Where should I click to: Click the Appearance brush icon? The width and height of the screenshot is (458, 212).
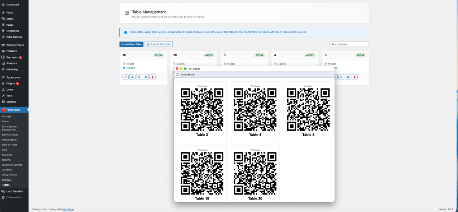coord(3,77)
